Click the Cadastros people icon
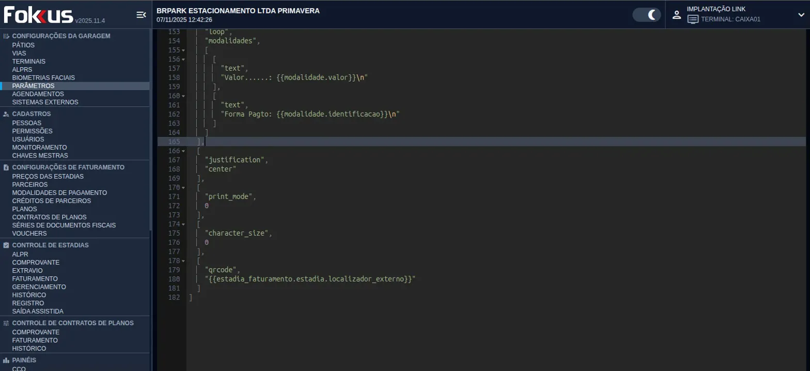This screenshot has height=371, width=810. pos(6,114)
